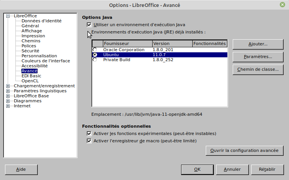Viewport: 289px width, 180px height.
Task: Select Internet tree label
Action: pyautogui.click(x=22, y=106)
